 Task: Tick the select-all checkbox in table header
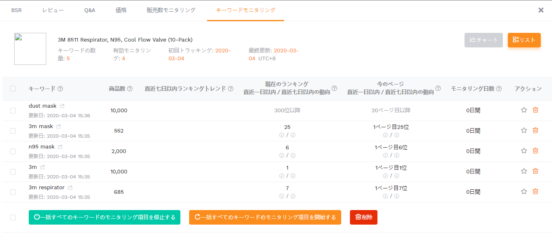(x=13, y=89)
